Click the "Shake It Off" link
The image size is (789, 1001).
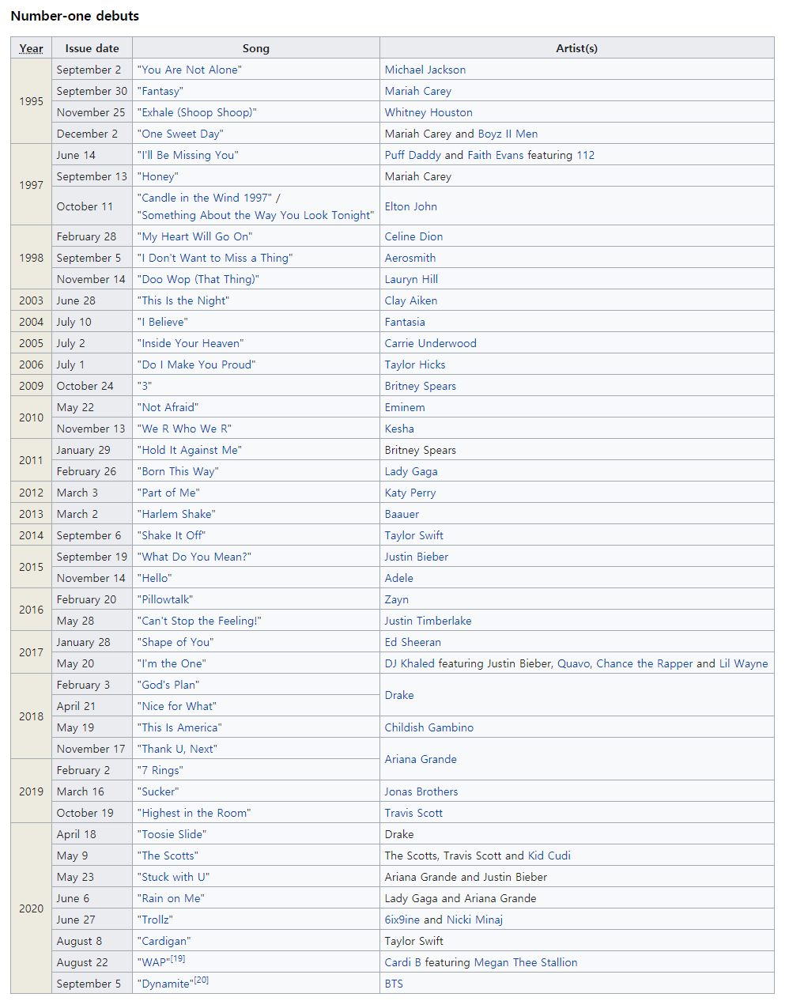(172, 535)
